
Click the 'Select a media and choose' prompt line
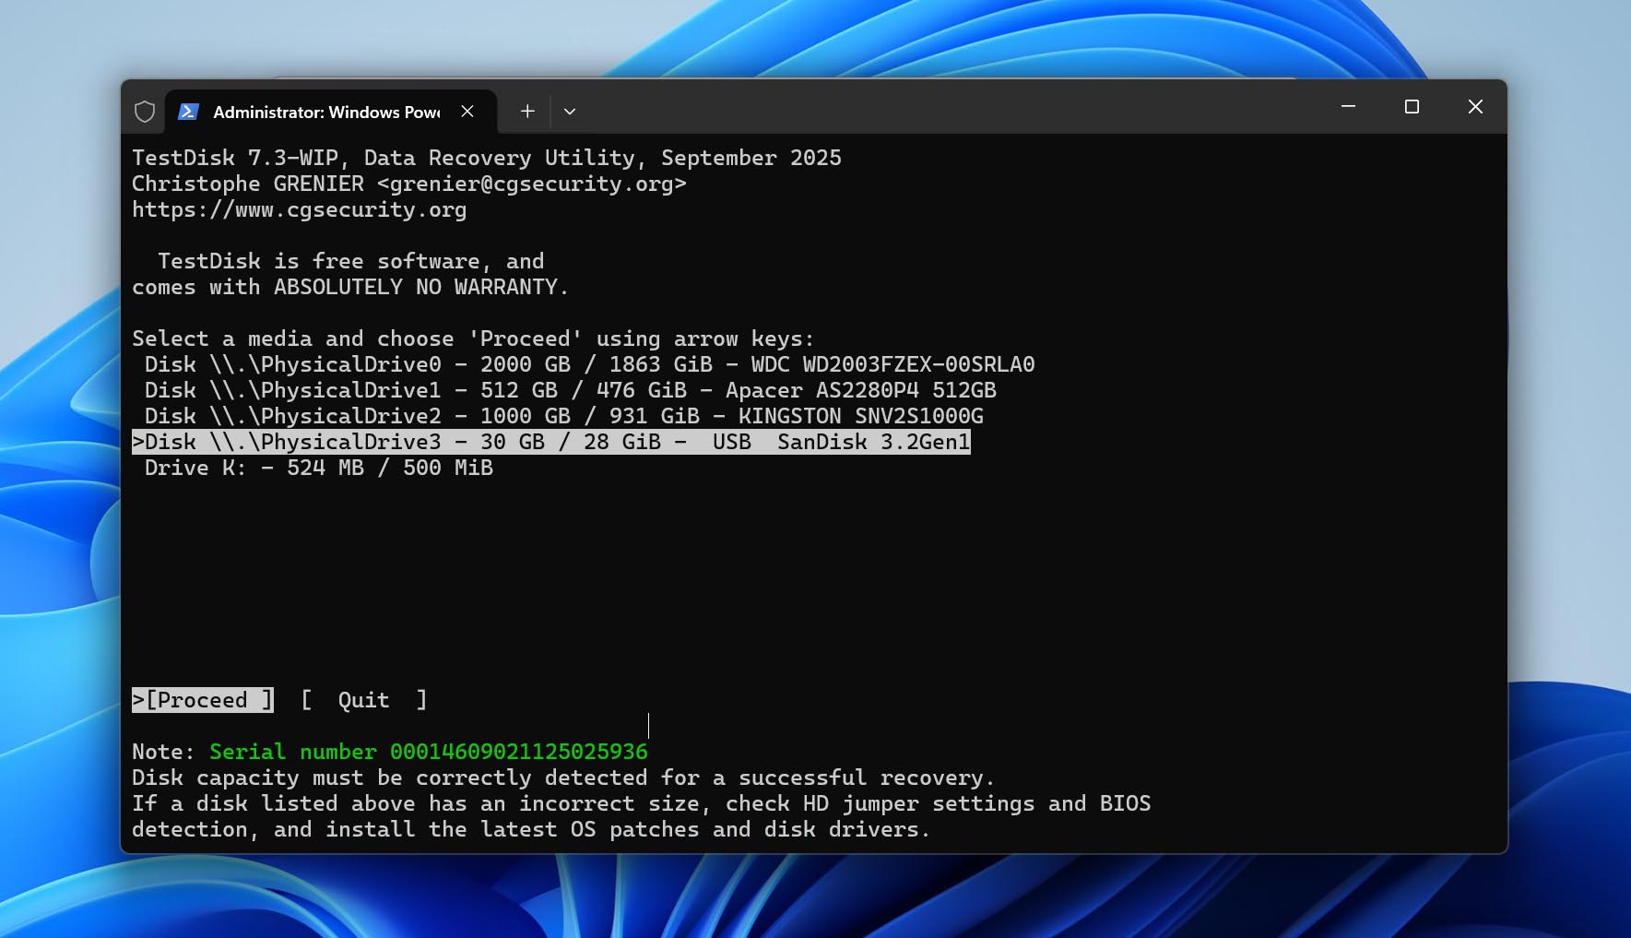pos(473,338)
